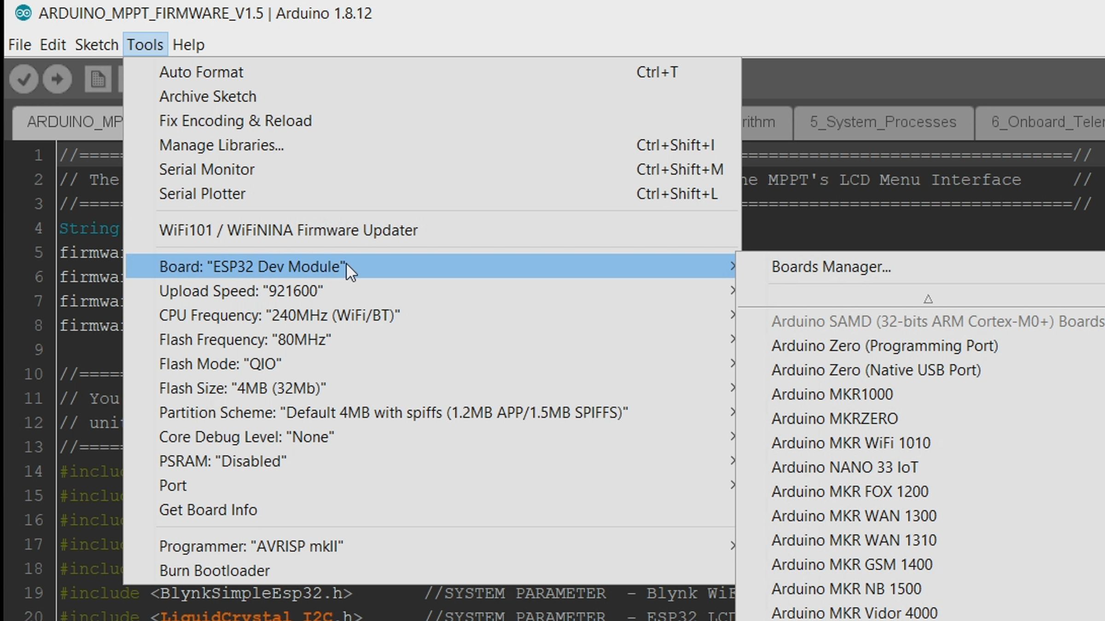The width and height of the screenshot is (1105, 621).
Task: Expand the Board ESP32 Dev Module submenu
Action: pos(431,266)
